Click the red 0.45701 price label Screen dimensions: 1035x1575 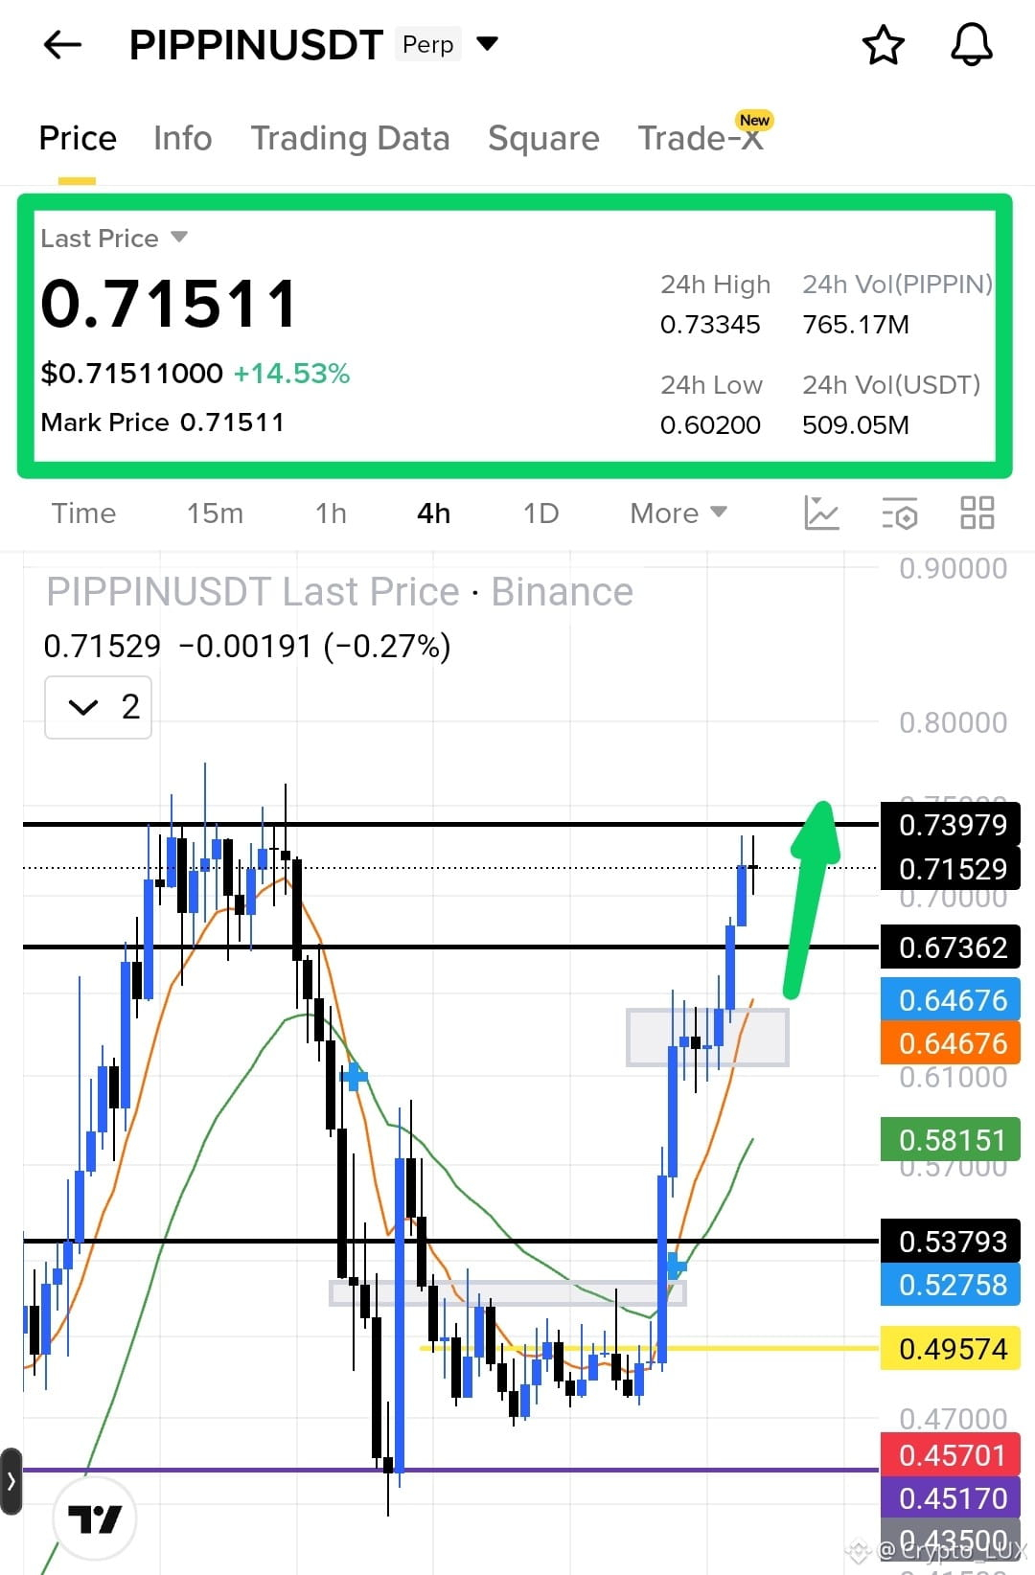pos(951,1455)
